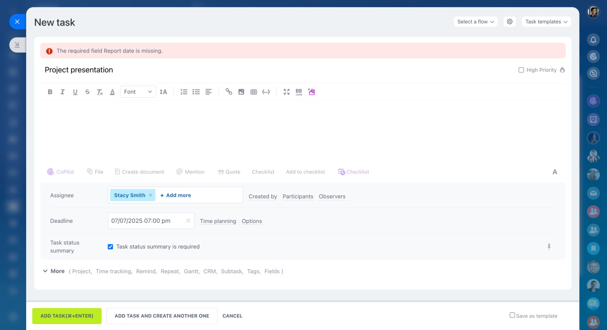Viewport: 607px width, 330px height.
Task: Enable the High Priority checkbox
Action: (x=521, y=70)
